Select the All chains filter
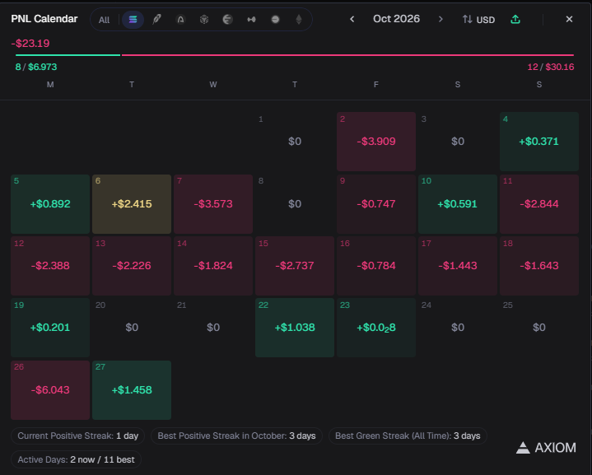This screenshot has height=475, width=592. [104, 20]
